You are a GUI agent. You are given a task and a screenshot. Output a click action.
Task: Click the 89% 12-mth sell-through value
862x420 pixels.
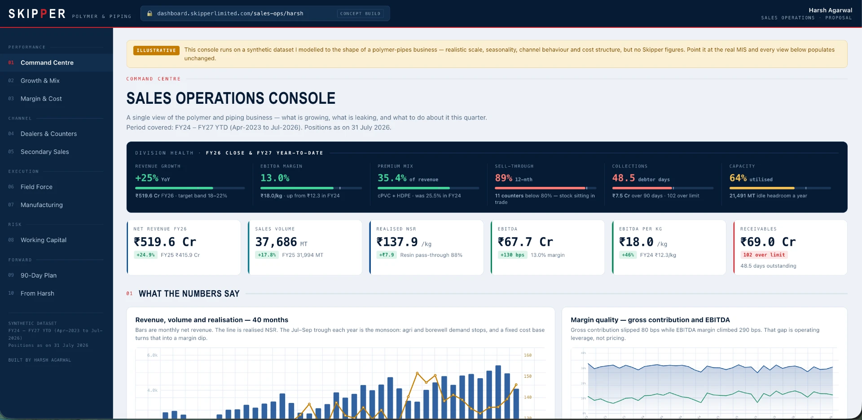point(514,178)
